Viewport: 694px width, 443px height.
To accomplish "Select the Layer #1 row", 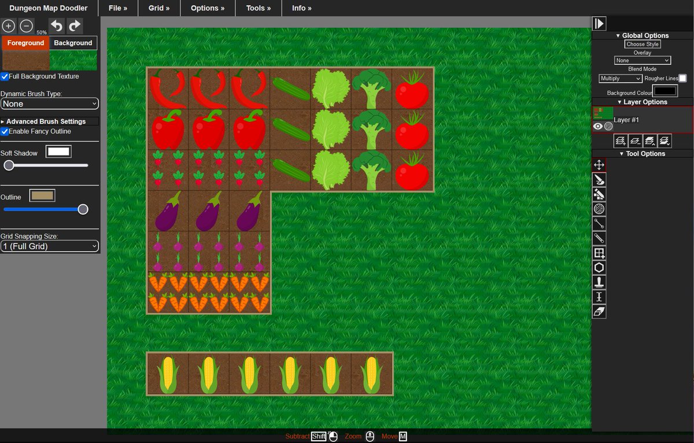I will click(643, 120).
